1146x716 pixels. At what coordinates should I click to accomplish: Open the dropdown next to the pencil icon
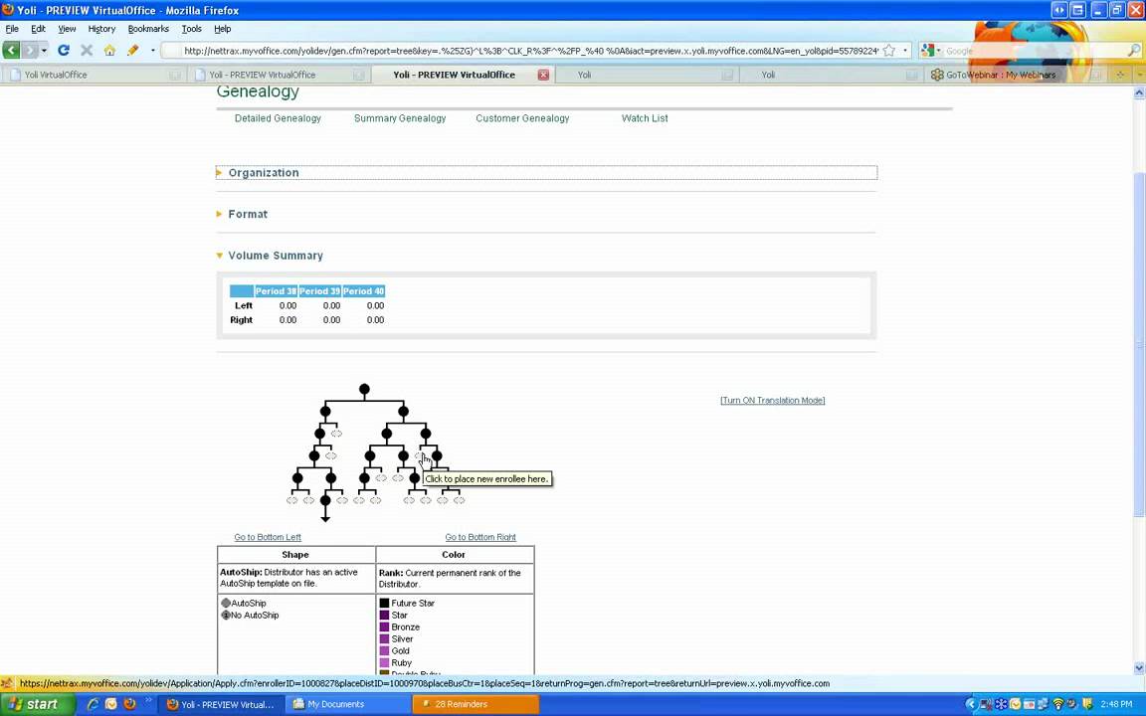click(153, 51)
